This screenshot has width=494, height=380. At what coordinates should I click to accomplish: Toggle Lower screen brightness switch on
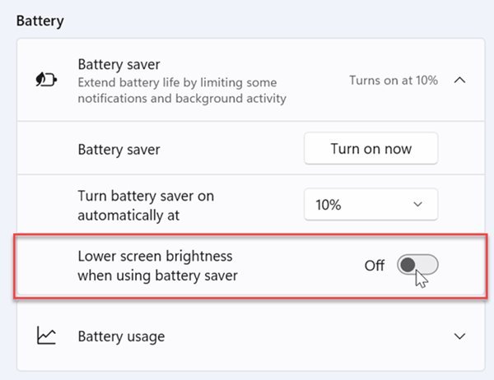[x=417, y=265]
